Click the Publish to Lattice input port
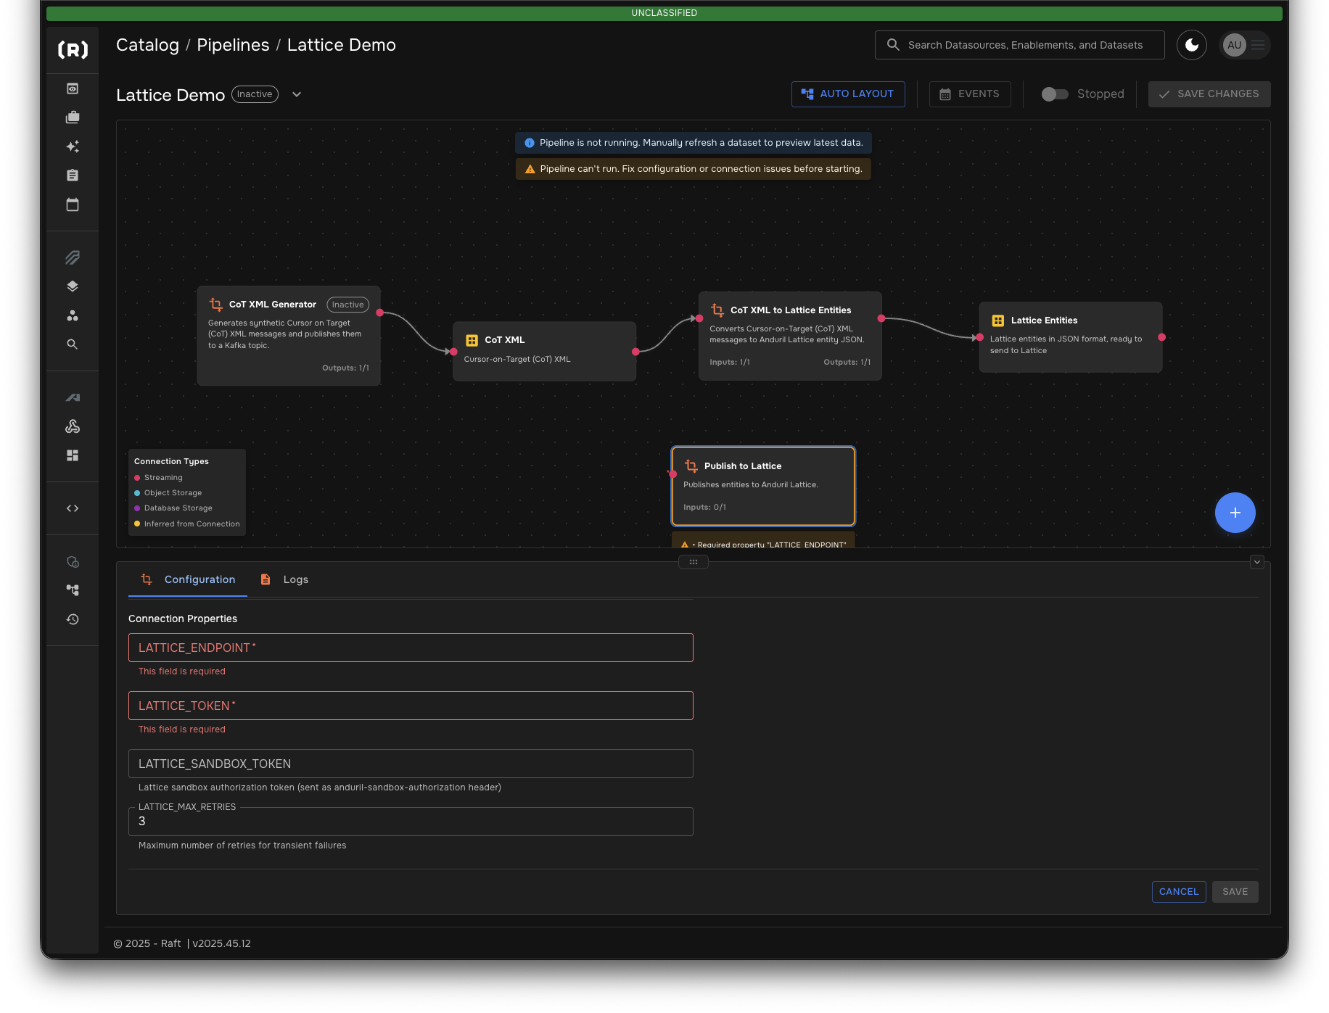The width and height of the screenshot is (1329, 1013). click(x=672, y=474)
